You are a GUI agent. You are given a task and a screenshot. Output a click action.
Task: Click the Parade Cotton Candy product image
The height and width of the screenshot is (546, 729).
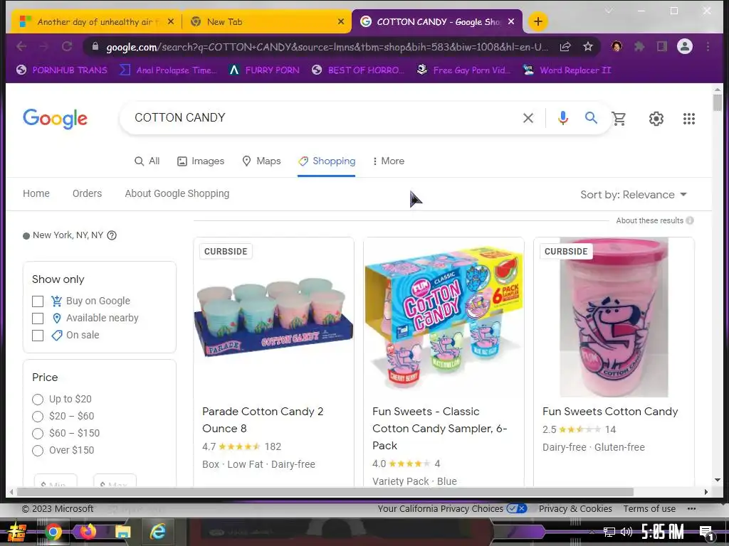click(273, 317)
